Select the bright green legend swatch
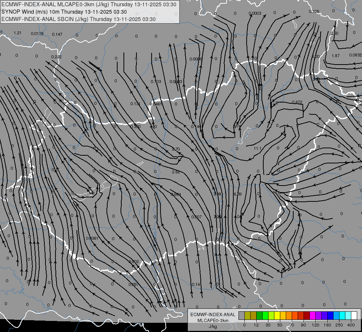 (x=265, y=315)
